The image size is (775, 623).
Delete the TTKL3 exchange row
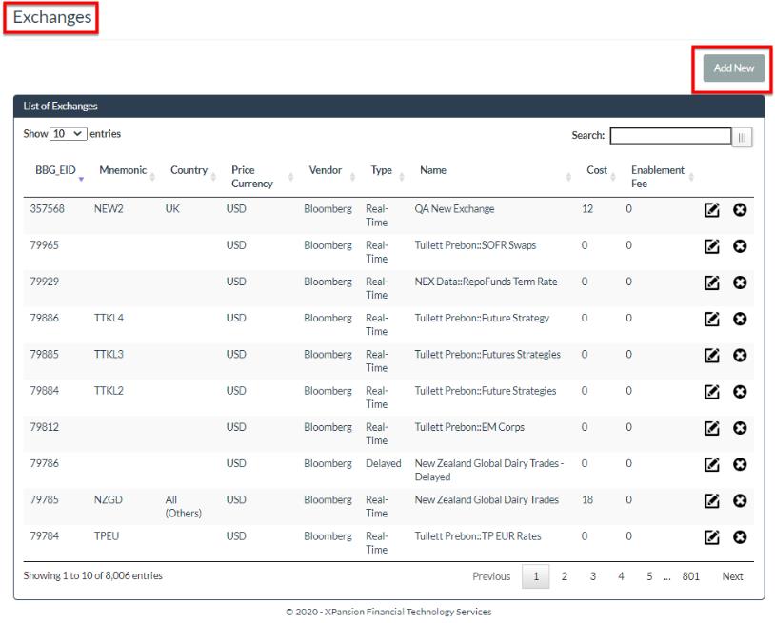(x=739, y=356)
